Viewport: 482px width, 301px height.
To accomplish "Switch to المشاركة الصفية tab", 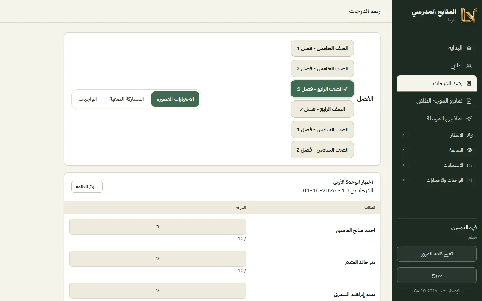I will pos(127,99).
